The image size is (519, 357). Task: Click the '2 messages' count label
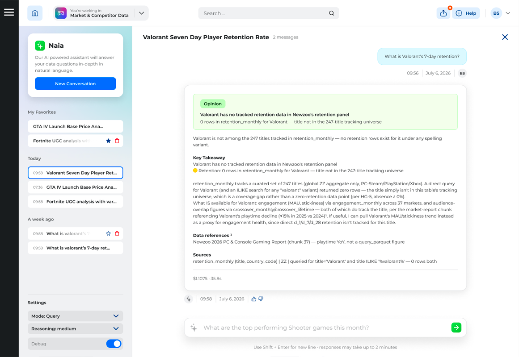[x=286, y=37]
